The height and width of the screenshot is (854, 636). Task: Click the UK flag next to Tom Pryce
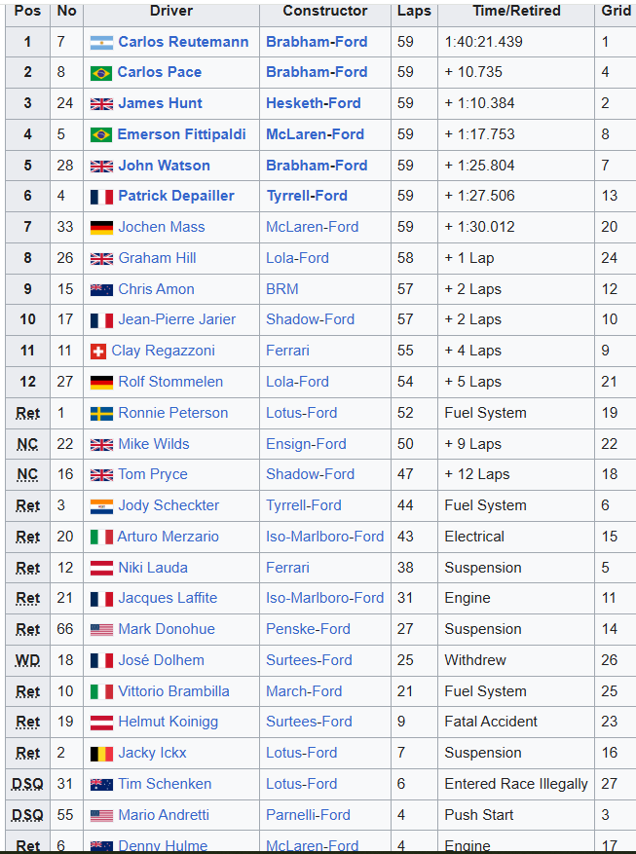(x=102, y=475)
